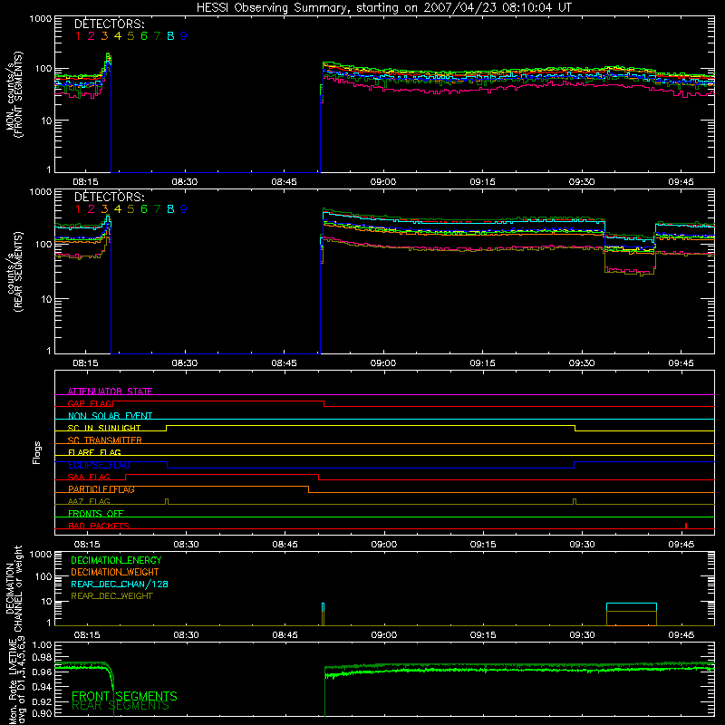Viewport: 725px width, 725px height.
Task: Click the BAD_PACKETS flag label
Action: [x=99, y=526]
